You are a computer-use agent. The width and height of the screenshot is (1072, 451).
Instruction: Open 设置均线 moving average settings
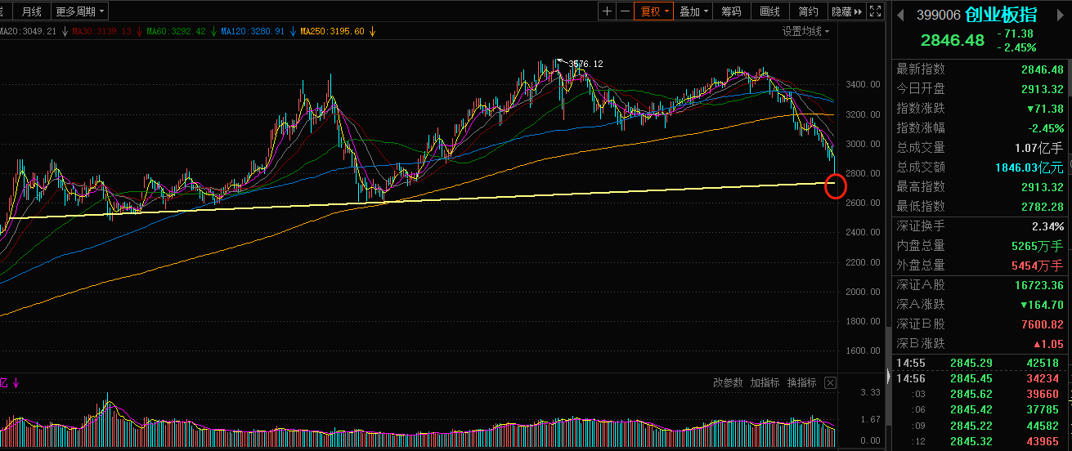click(805, 32)
